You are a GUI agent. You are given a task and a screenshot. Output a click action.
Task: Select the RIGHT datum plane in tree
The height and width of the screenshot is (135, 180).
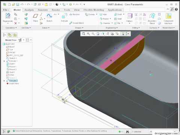(10, 47)
